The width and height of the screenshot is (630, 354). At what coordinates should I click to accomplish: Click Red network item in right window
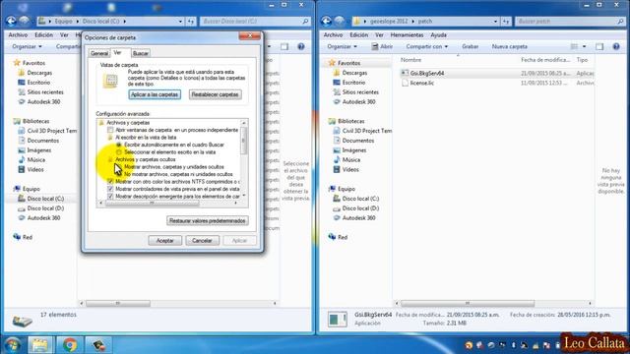coord(343,237)
